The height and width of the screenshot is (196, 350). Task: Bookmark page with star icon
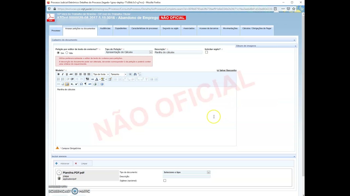(294, 9)
